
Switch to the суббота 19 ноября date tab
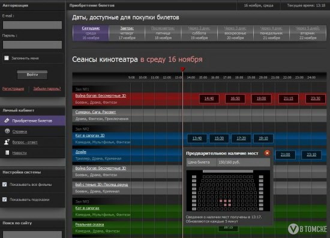tap(199, 33)
